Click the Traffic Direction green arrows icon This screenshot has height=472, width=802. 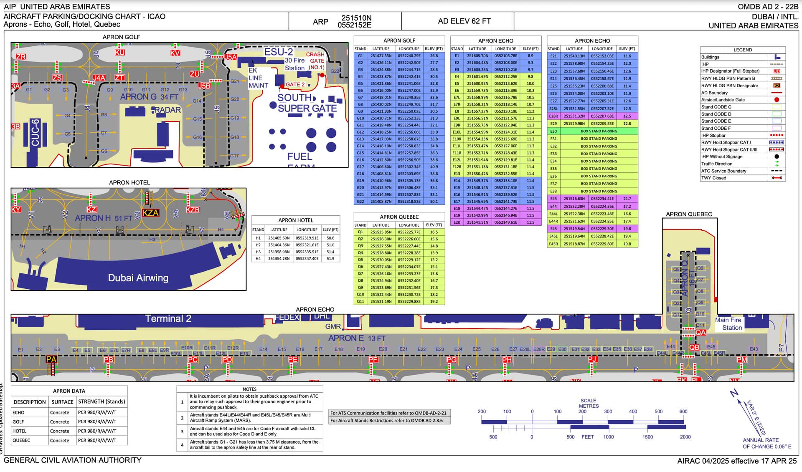click(777, 164)
